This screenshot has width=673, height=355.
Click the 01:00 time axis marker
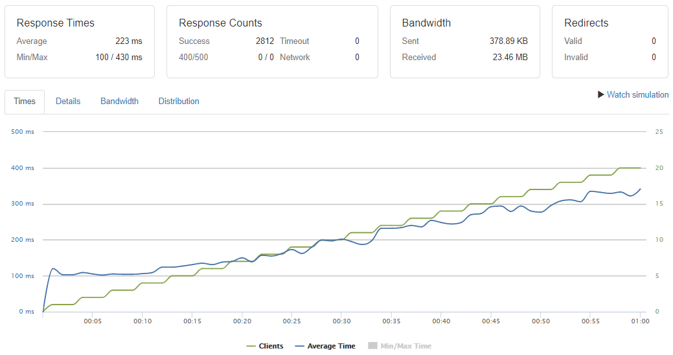pyautogui.click(x=640, y=321)
